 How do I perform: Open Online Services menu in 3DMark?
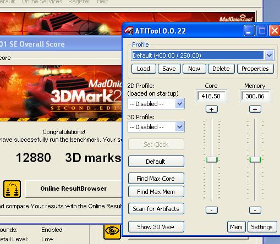(x=42, y=2)
